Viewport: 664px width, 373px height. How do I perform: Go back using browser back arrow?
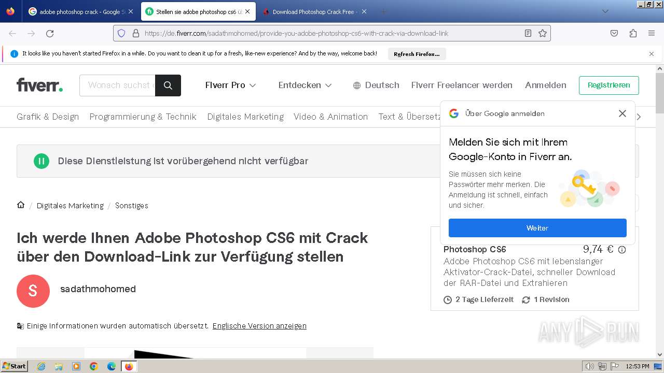pyautogui.click(x=12, y=33)
